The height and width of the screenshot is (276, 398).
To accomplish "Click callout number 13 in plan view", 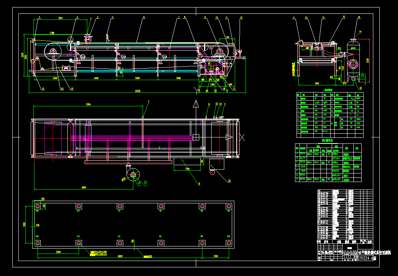I will [229, 181].
